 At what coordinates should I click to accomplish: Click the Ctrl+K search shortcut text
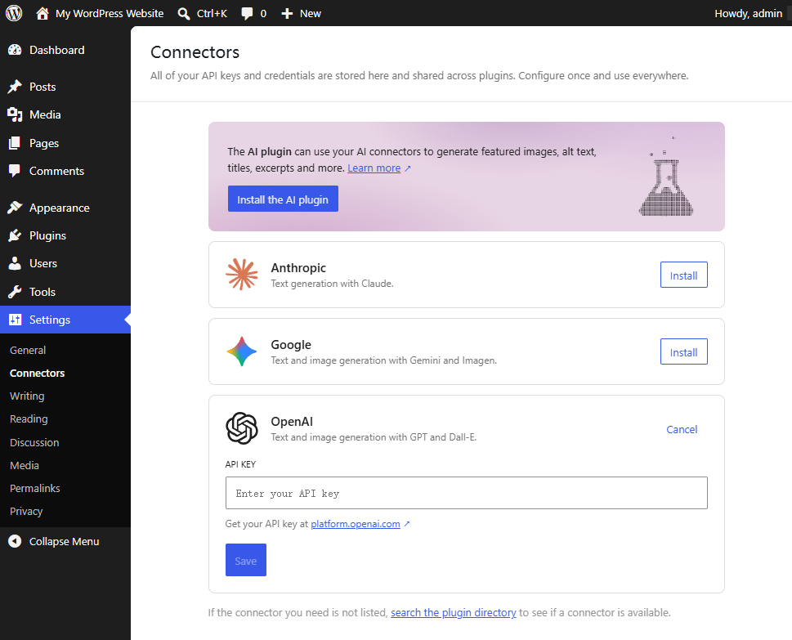tap(213, 14)
